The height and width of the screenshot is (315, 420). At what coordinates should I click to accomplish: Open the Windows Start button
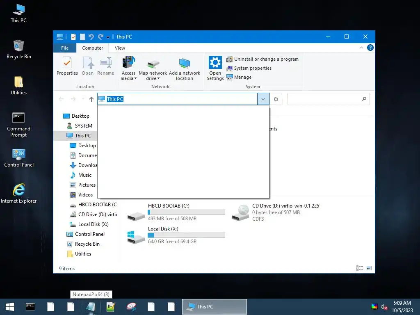10,307
